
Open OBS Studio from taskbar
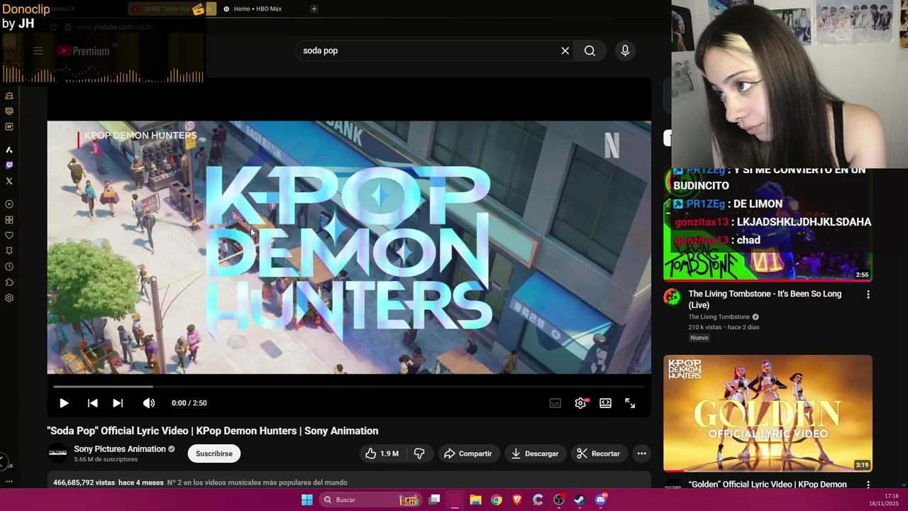[559, 500]
